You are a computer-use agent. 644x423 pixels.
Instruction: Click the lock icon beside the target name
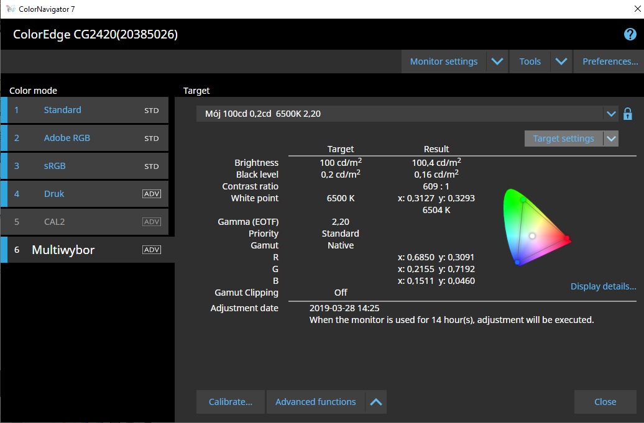click(628, 114)
